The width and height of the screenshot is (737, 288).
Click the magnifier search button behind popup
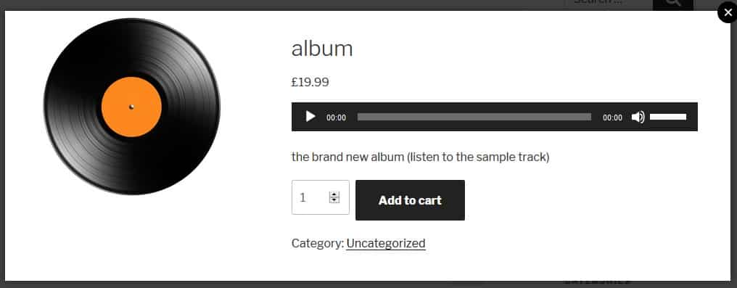point(673,4)
